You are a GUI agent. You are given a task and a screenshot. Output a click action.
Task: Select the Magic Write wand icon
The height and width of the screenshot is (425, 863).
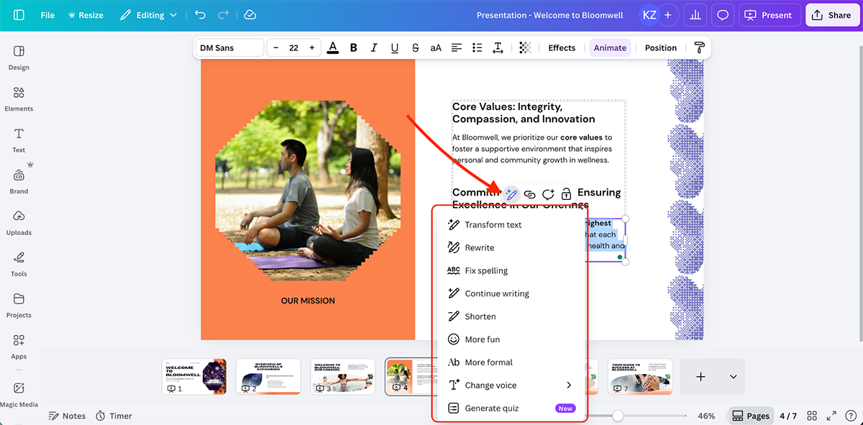coord(511,193)
